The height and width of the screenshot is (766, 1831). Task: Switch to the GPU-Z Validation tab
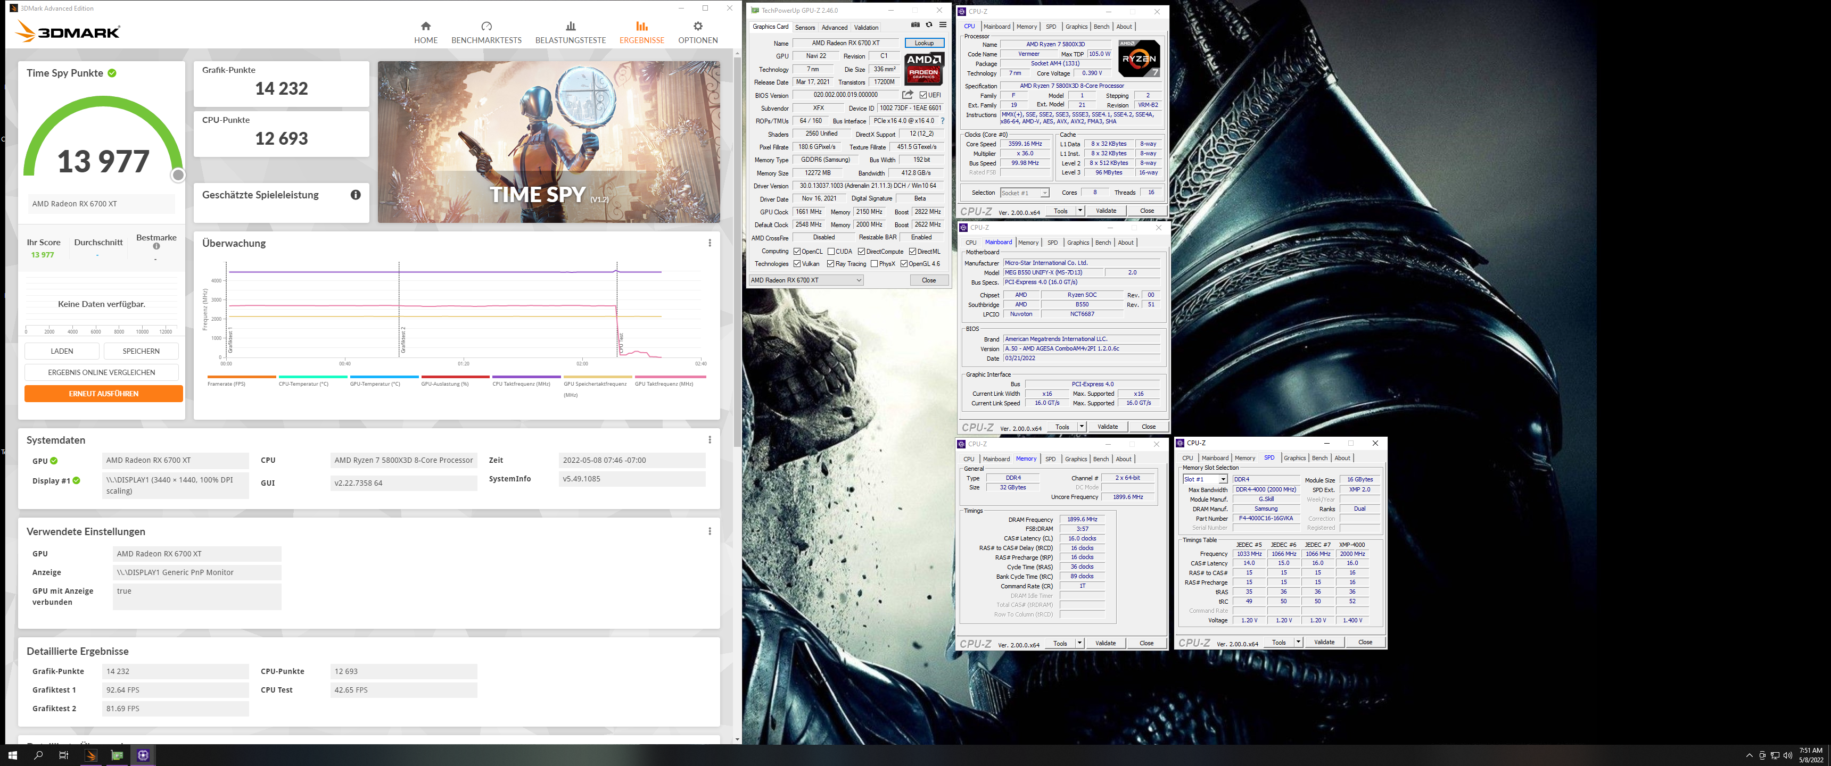pyautogui.click(x=866, y=28)
